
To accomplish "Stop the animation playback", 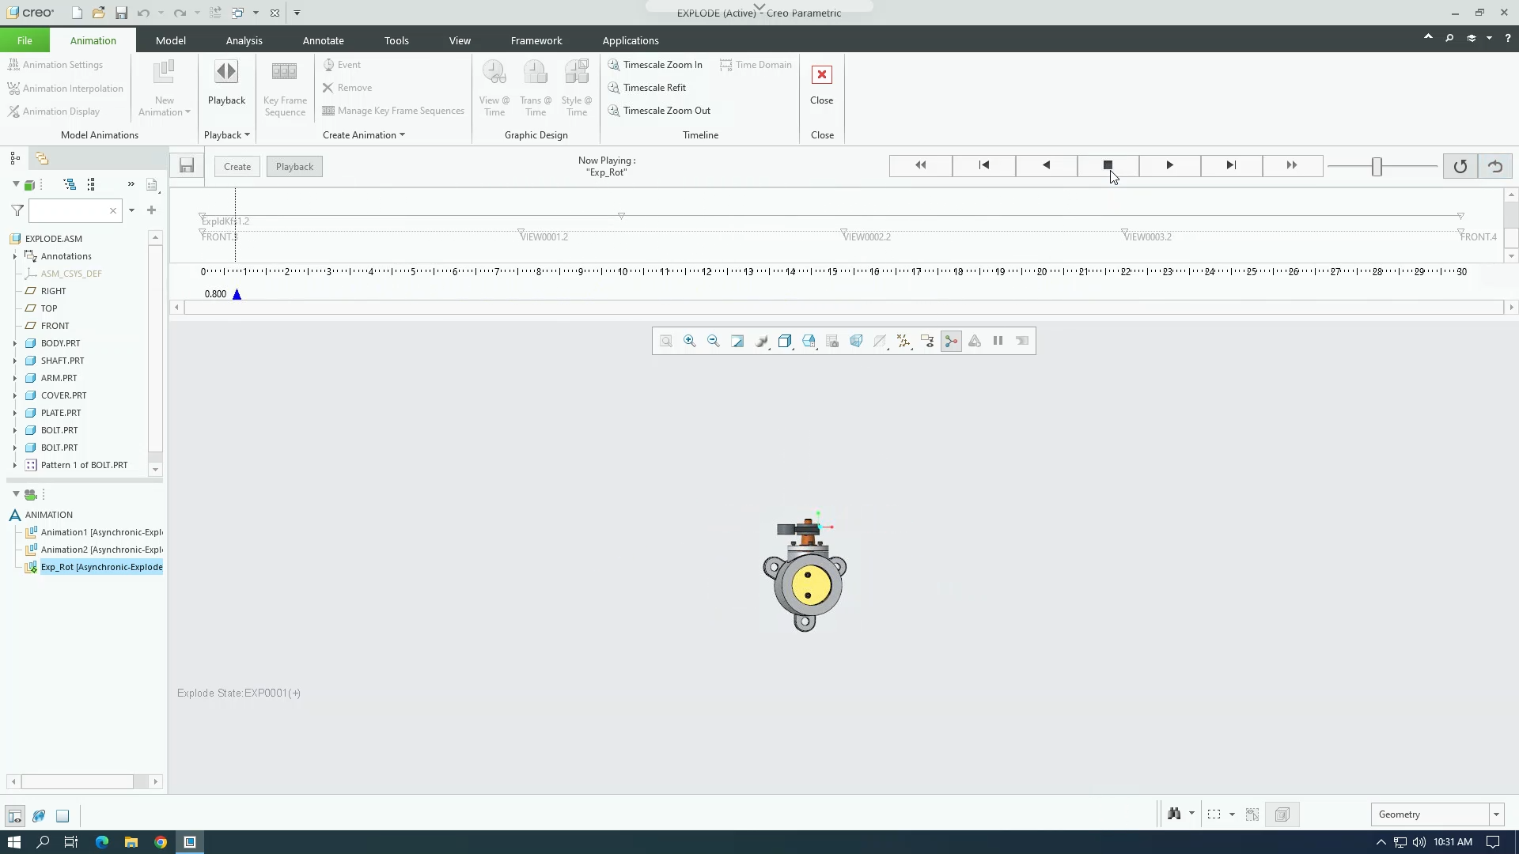I will pyautogui.click(x=1108, y=165).
